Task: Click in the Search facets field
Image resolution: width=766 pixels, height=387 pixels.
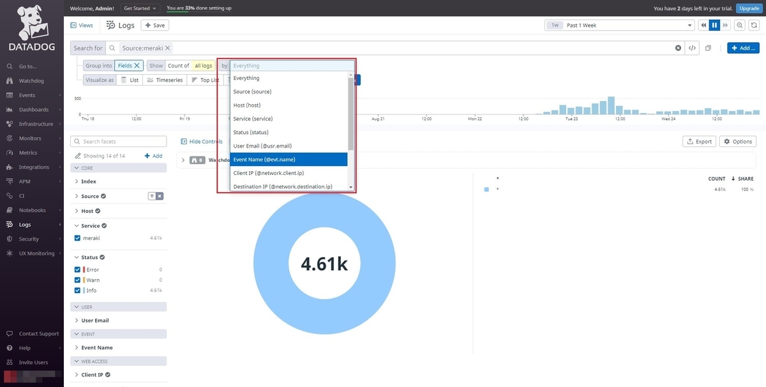Action: click(x=118, y=141)
